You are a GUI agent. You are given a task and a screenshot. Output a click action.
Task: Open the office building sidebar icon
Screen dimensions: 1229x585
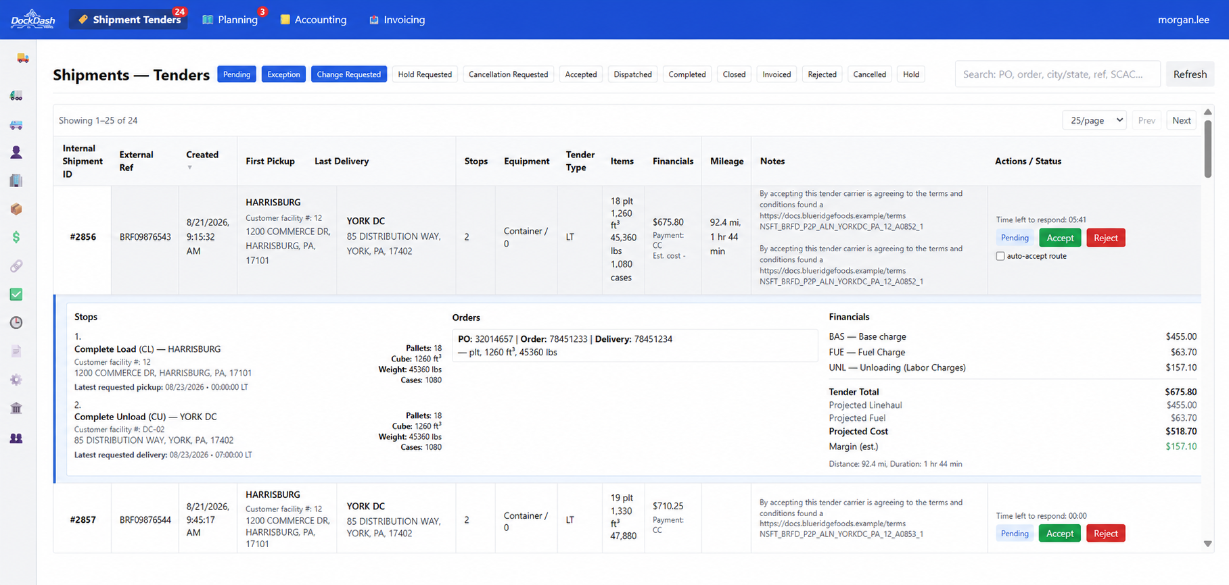click(16, 180)
